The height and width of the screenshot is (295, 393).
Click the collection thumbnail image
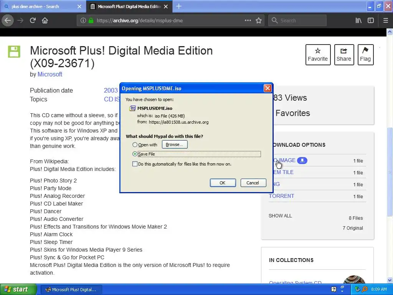354,280
